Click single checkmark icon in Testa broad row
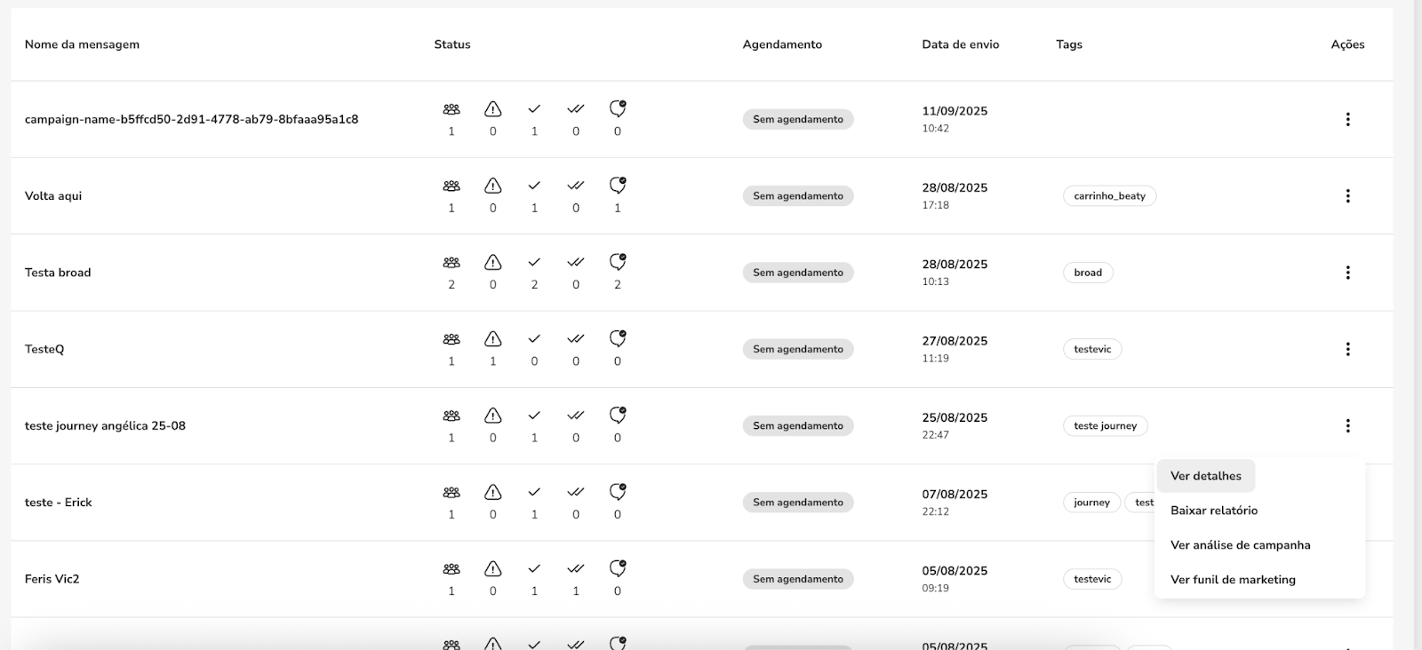 [x=534, y=262]
